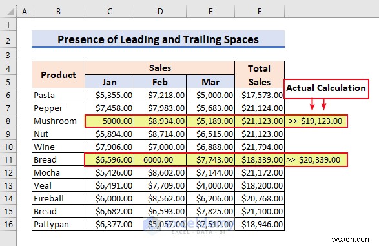
Task: Click the '>> $19,123.00' actual calculation cell
Action: 316,121
